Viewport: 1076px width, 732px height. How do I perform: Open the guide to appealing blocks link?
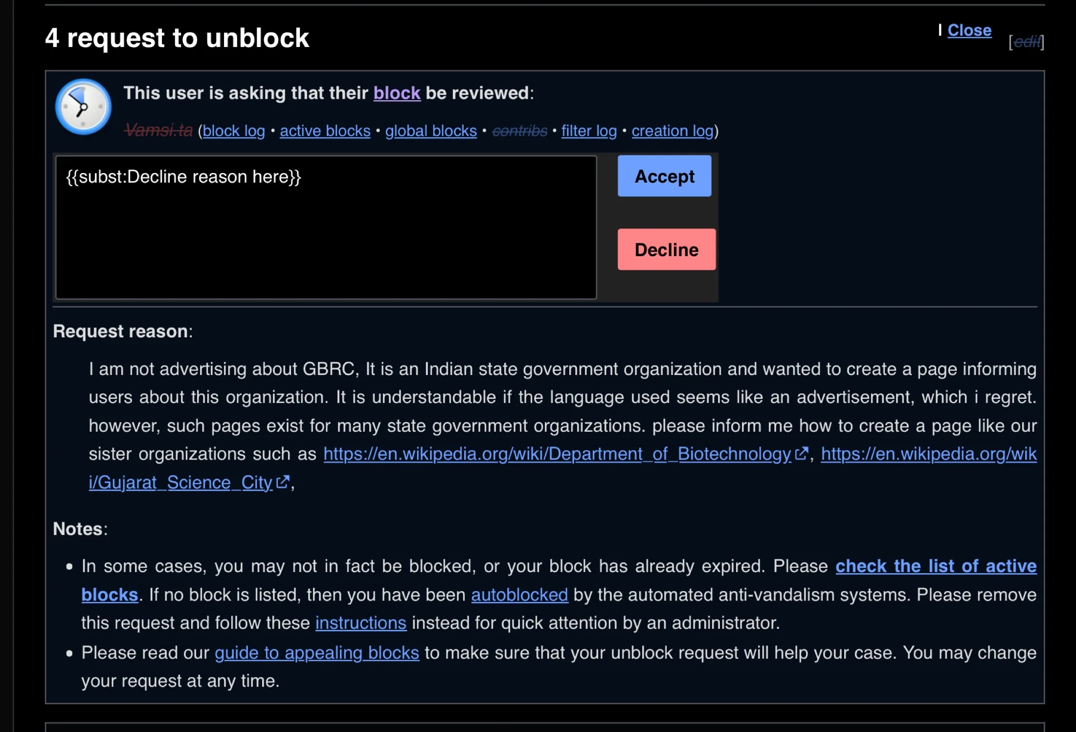[316, 653]
